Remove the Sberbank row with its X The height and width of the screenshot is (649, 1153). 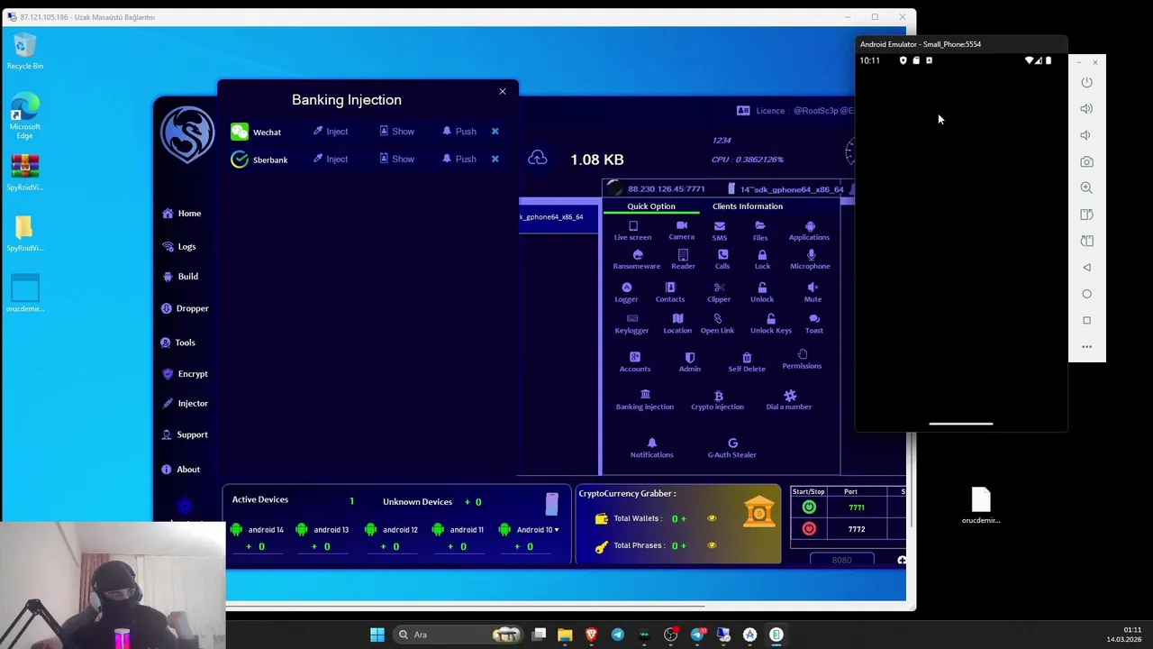495,159
